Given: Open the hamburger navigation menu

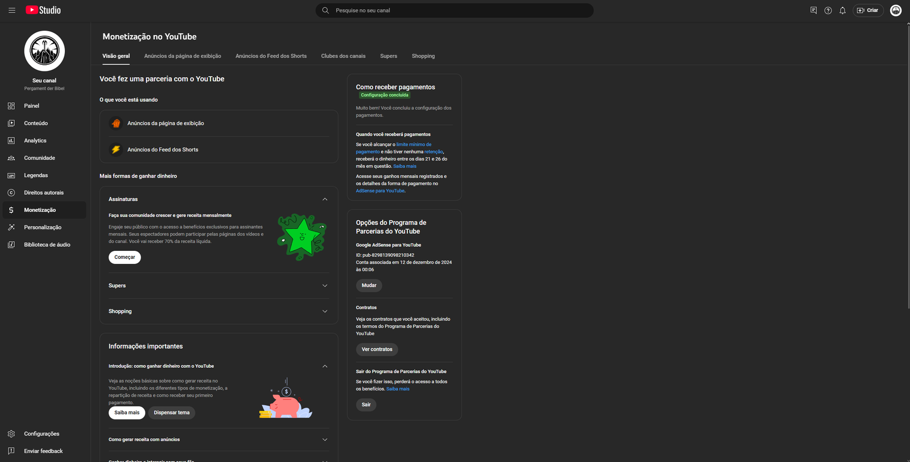Looking at the screenshot, I should pyautogui.click(x=11, y=10).
